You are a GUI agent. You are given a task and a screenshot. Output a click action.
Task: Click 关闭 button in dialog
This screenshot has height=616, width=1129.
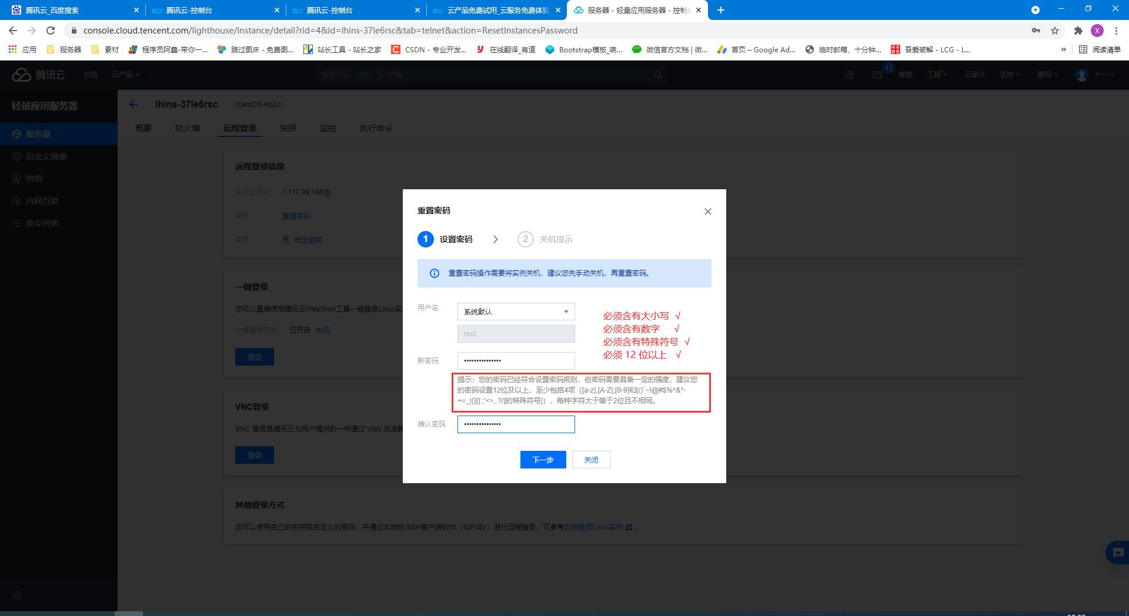pyautogui.click(x=591, y=460)
